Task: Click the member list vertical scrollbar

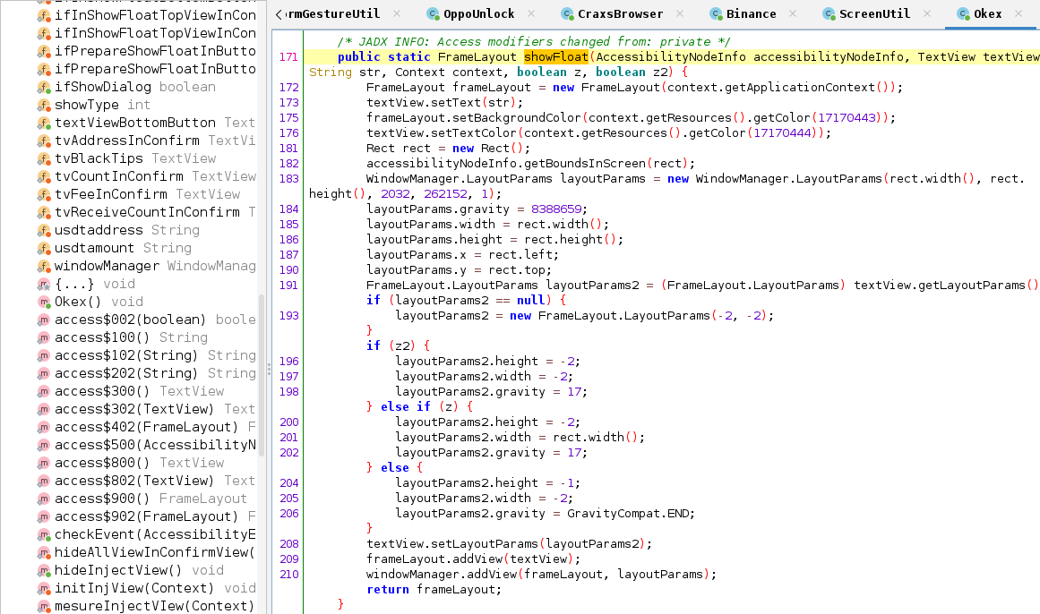Action: coord(262,375)
